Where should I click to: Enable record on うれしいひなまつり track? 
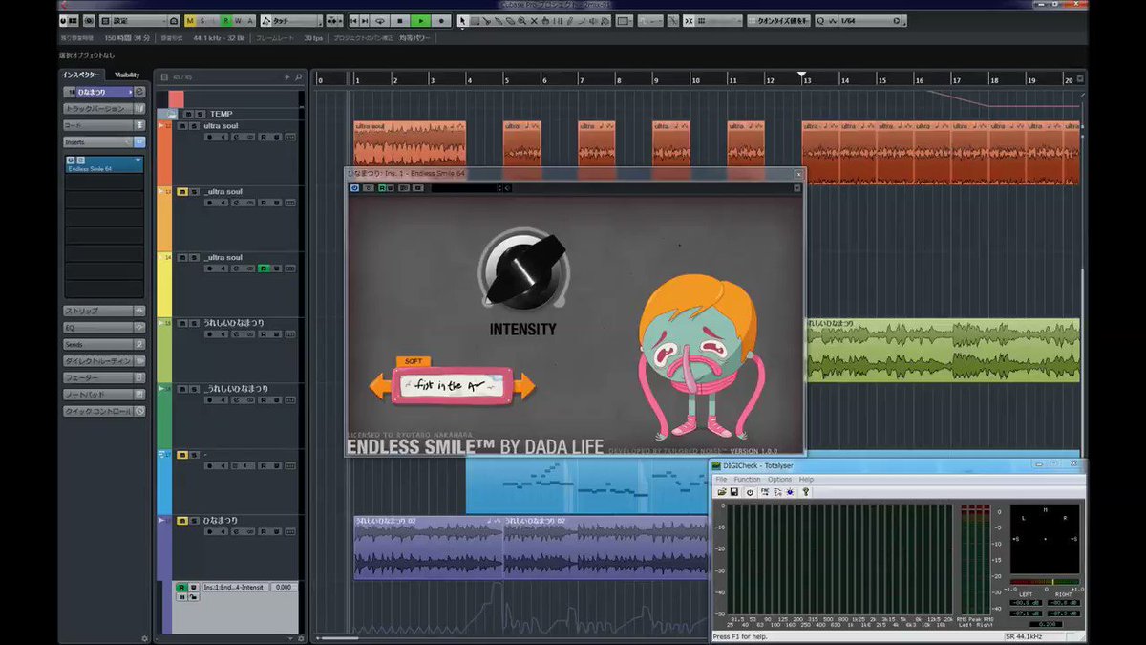pyautogui.click(x=208, y=334)
